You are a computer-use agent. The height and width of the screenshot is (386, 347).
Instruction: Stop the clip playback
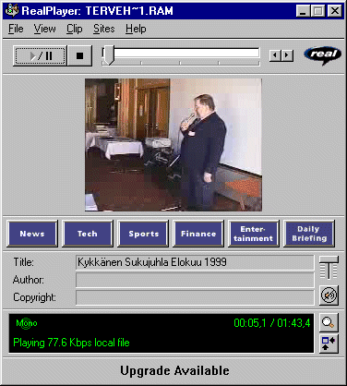coord(80,56)
